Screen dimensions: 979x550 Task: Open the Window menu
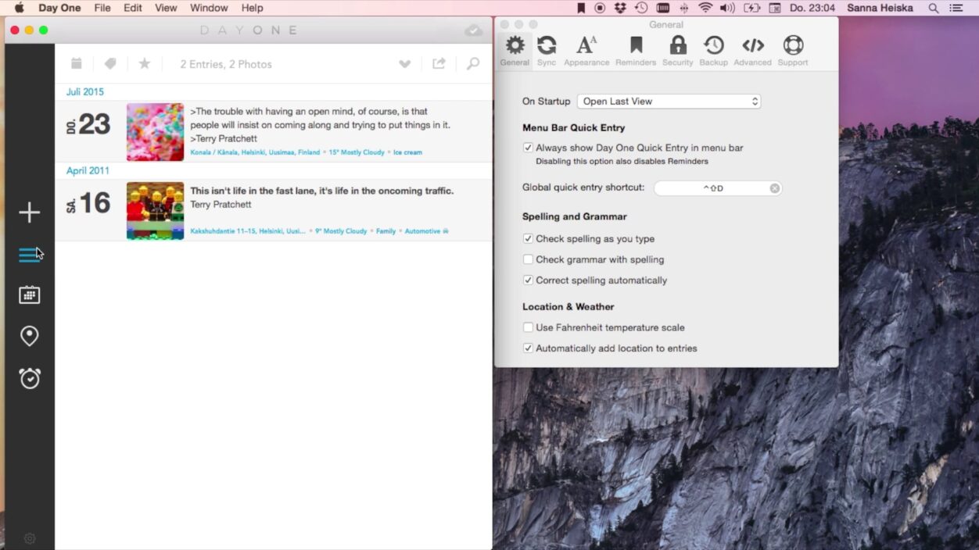[x=209, y=8]
